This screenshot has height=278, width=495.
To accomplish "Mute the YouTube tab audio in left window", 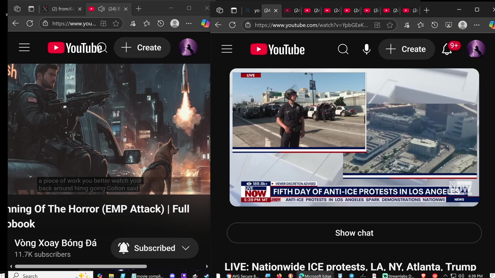I will click(x=102, y=9).
